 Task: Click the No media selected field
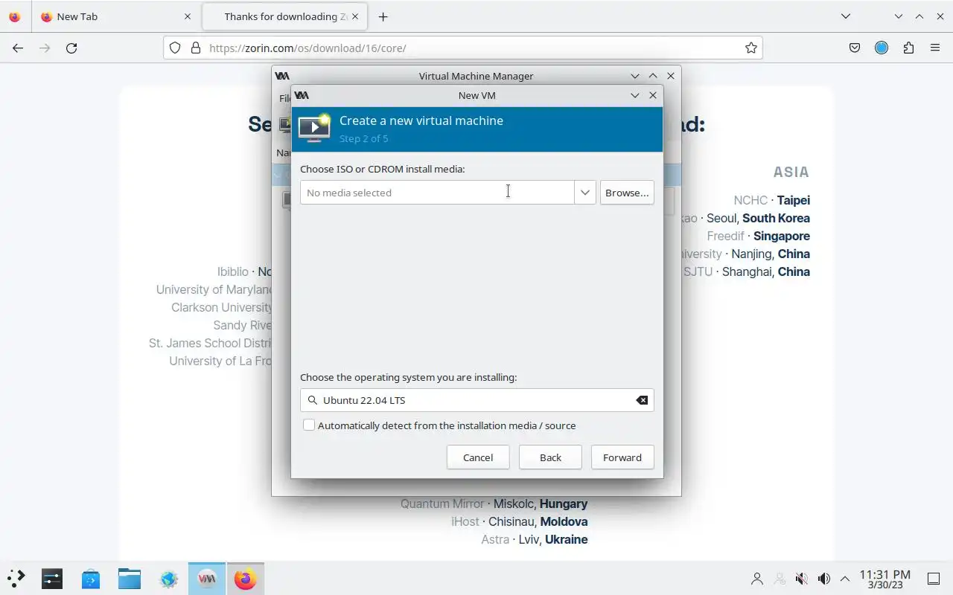(x=437, y=193)
